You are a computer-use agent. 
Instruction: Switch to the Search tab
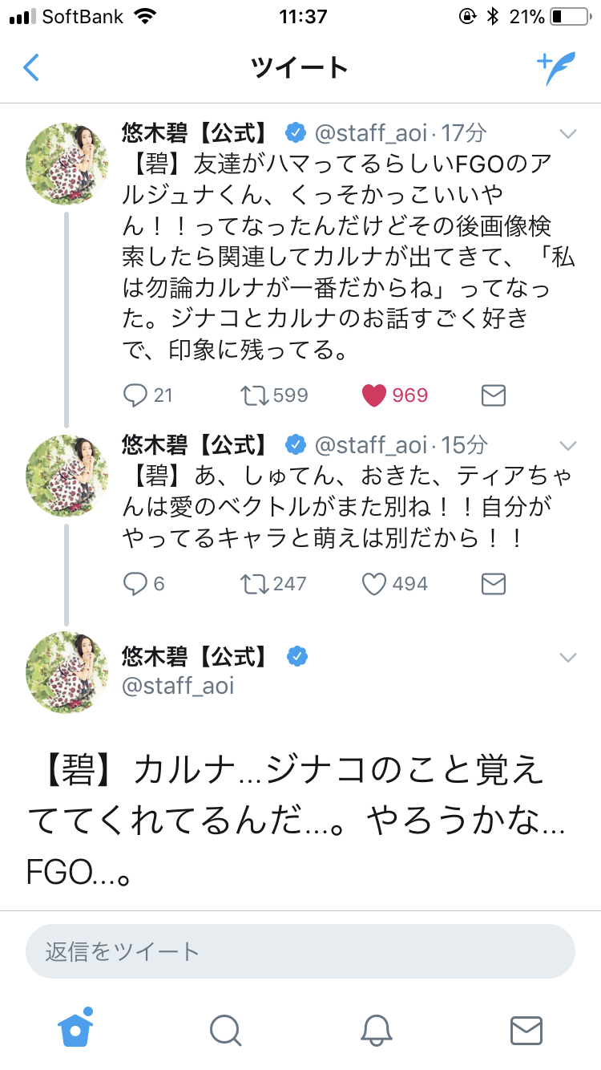225,1030
